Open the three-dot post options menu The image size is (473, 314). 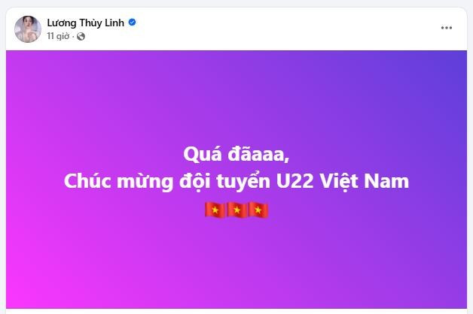click(446, 28)
